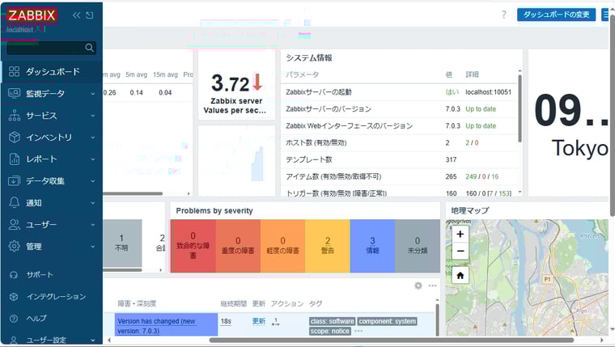Zoom in on the 地理マップ
Screen dimensions: 615x347
click(460, 235)
